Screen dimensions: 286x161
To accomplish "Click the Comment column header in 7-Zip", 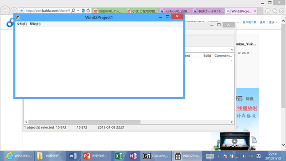I will coord(223,55).
